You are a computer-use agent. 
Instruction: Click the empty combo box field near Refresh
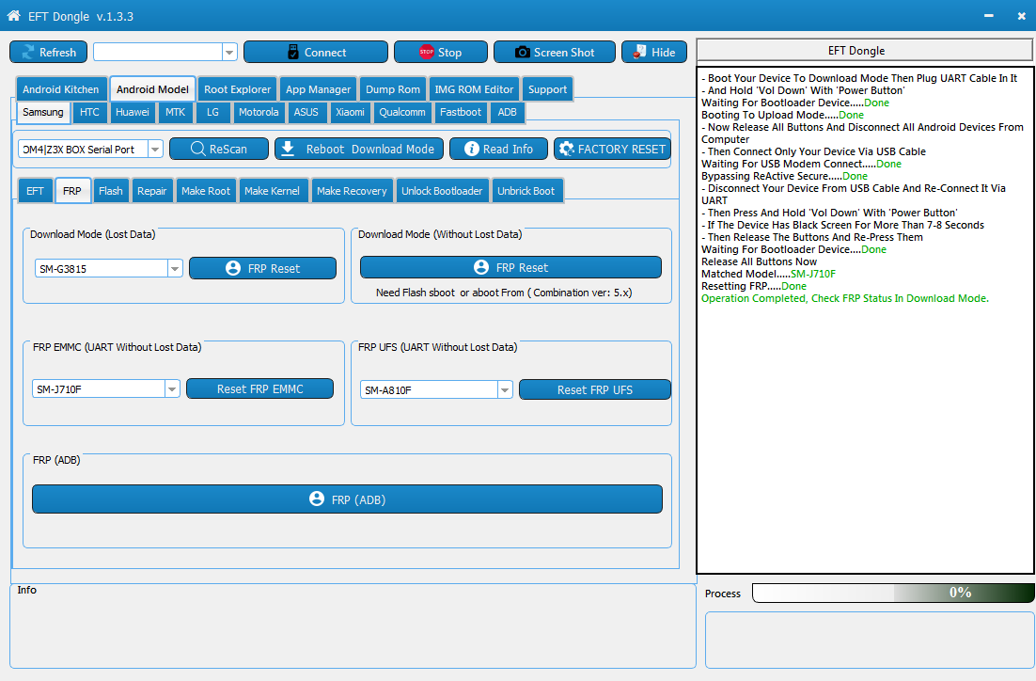click(158, 53)
